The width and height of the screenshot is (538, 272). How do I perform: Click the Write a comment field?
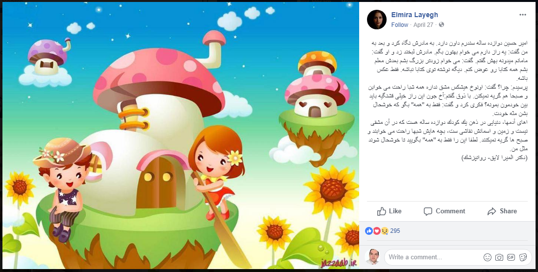point(433,257)
